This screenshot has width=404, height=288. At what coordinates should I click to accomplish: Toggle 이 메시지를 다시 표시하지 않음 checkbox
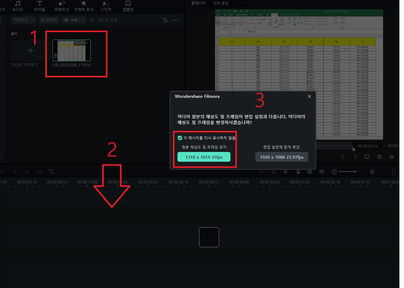pos(180,138)
